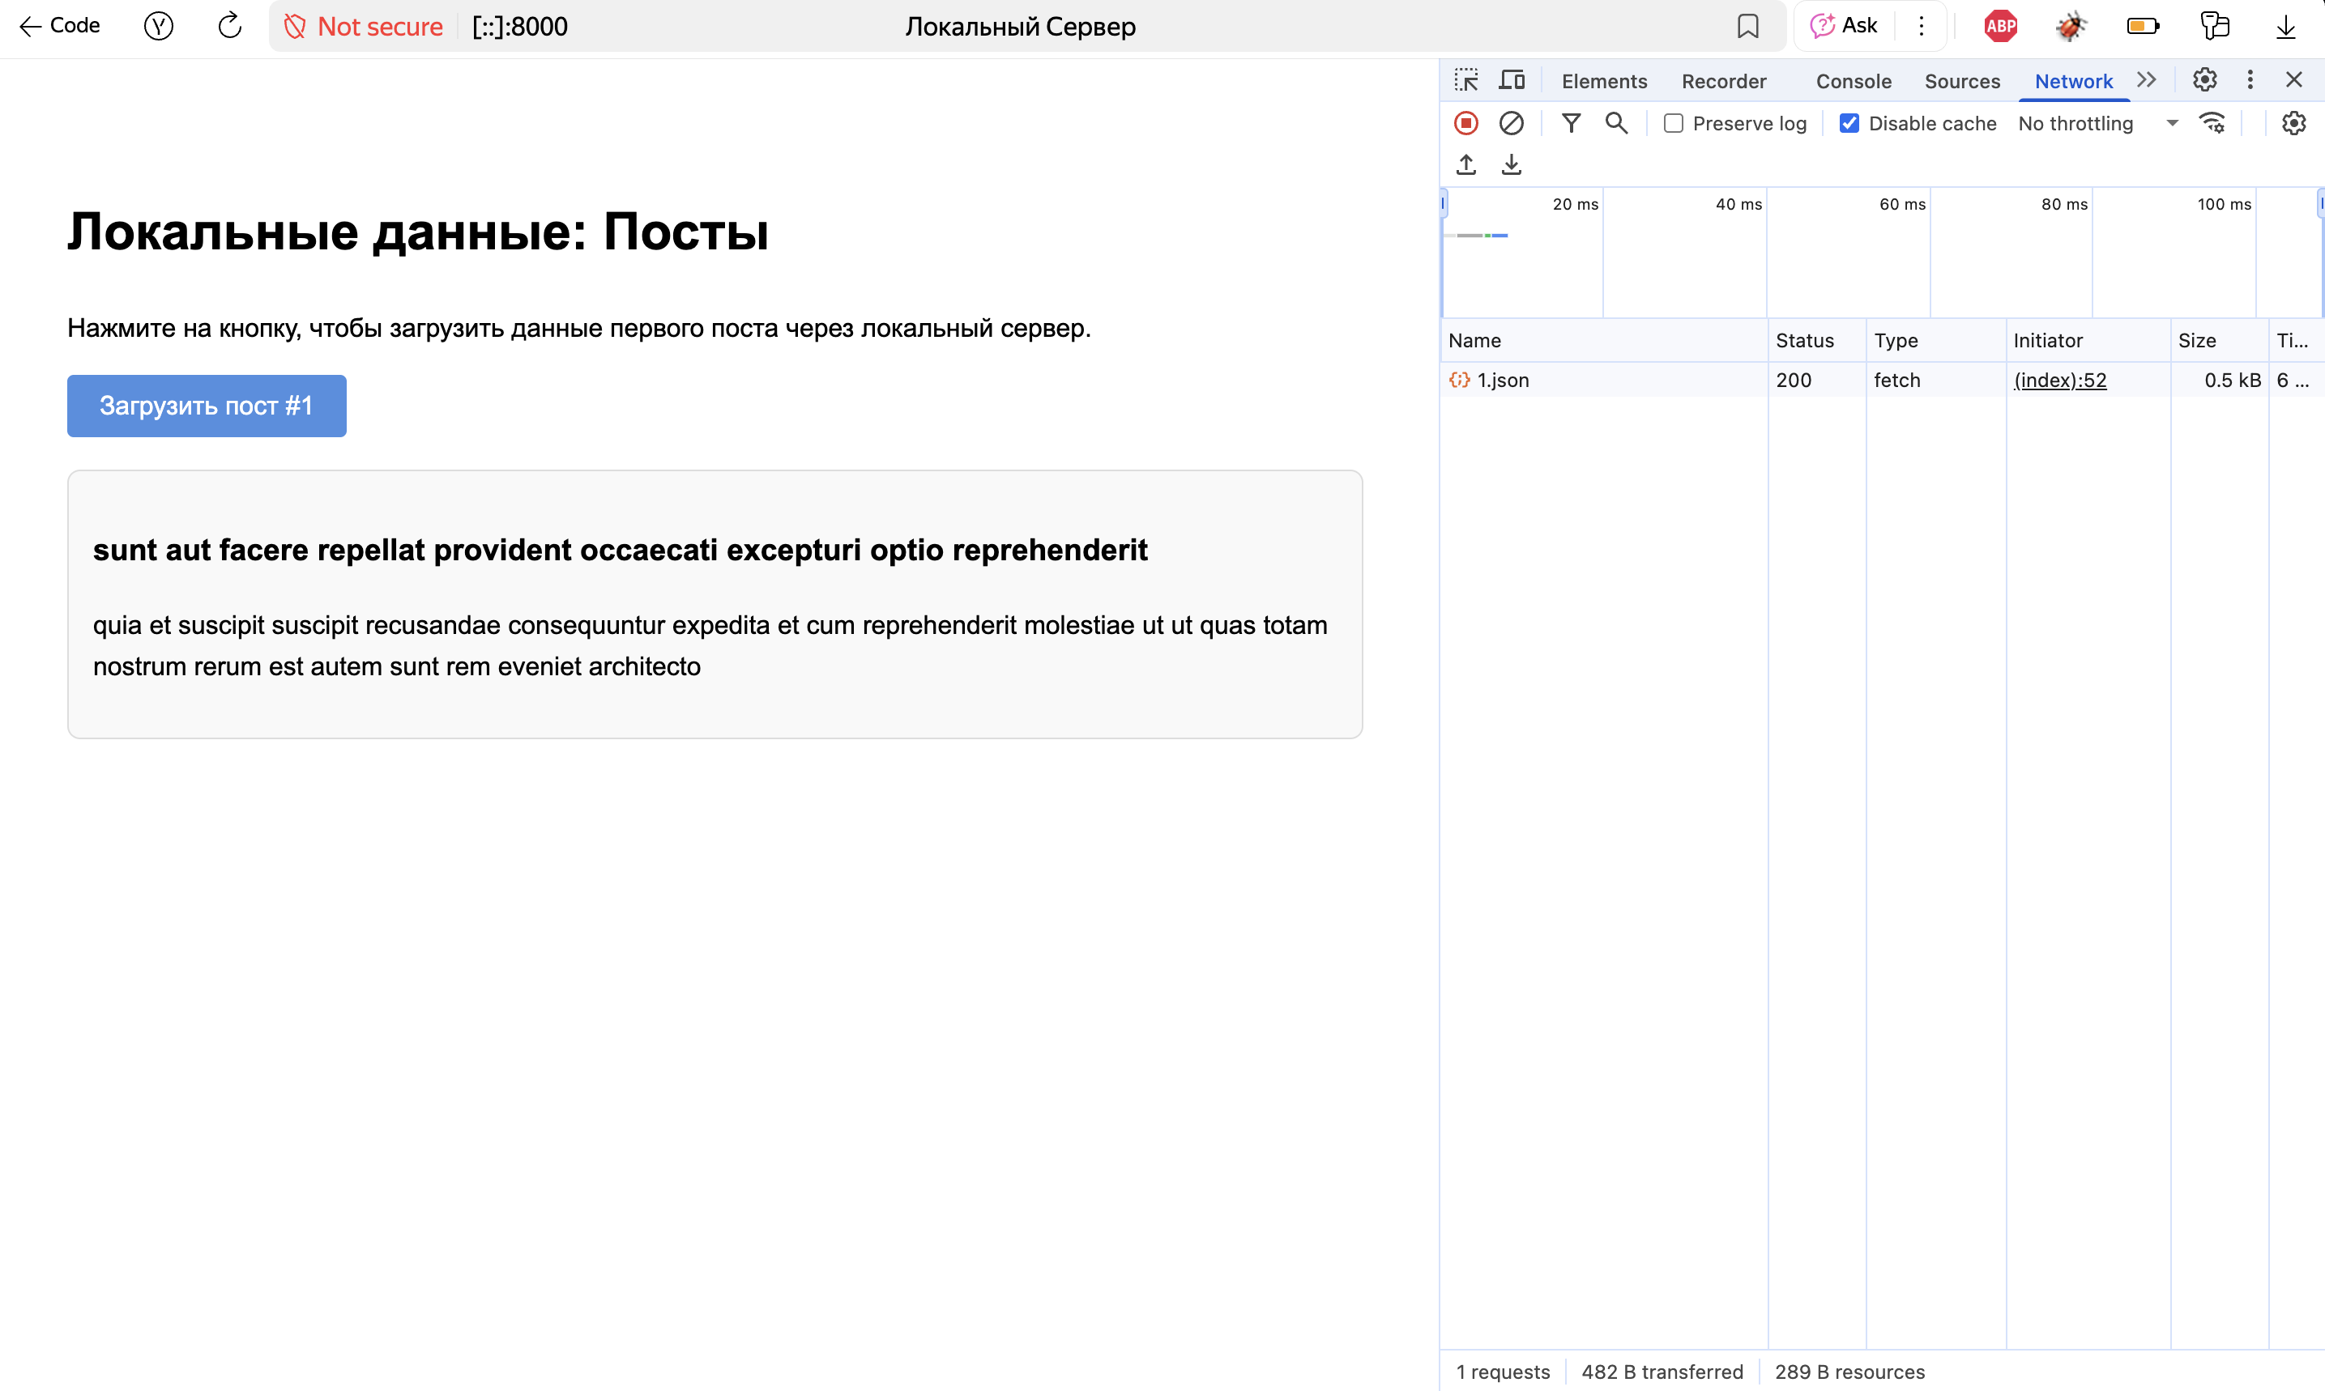Import HAR file into network panel

point(1466,164)
